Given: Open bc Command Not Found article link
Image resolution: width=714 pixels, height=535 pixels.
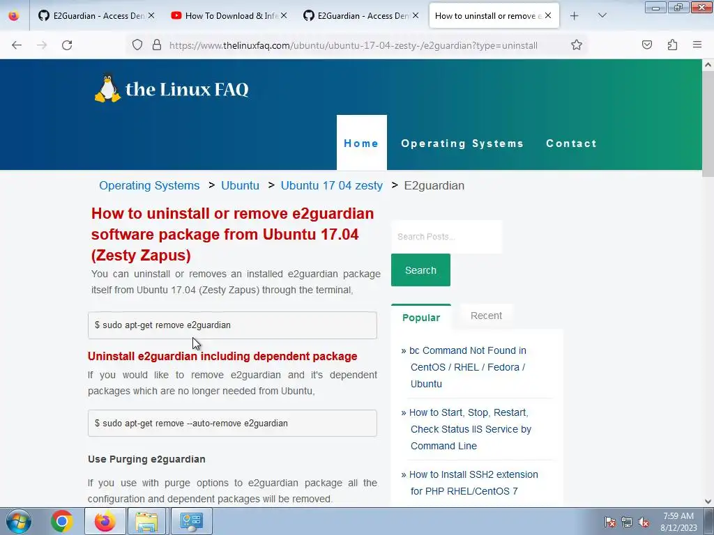Looking at the screenshot, I should coord(468,367).
